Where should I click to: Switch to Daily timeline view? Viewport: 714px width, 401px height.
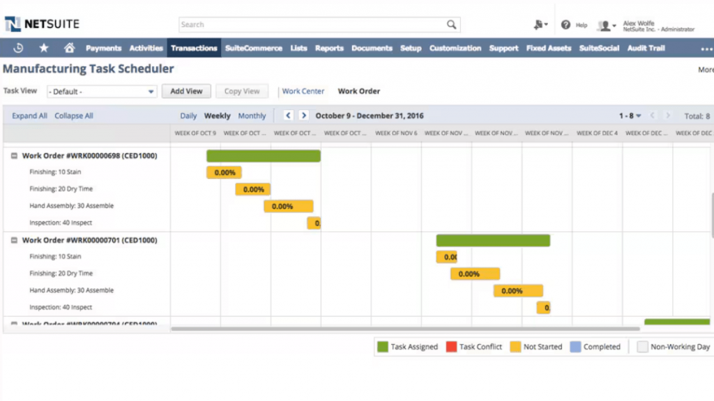click(188, 116)
